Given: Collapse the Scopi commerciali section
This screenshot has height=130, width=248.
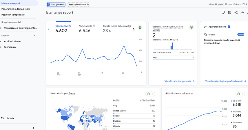Looking at the screenshot, I should tap(34, 22).
